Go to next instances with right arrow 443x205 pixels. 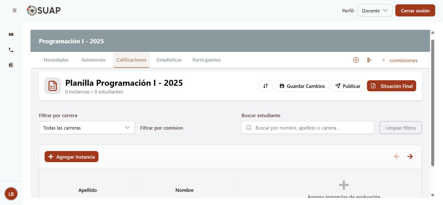pyautogui.click(x=410, y=157)
